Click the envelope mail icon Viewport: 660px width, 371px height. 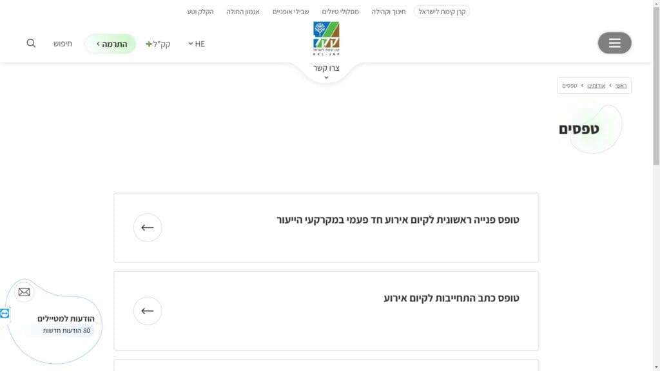pyautogui.click(x=24, y=292)
